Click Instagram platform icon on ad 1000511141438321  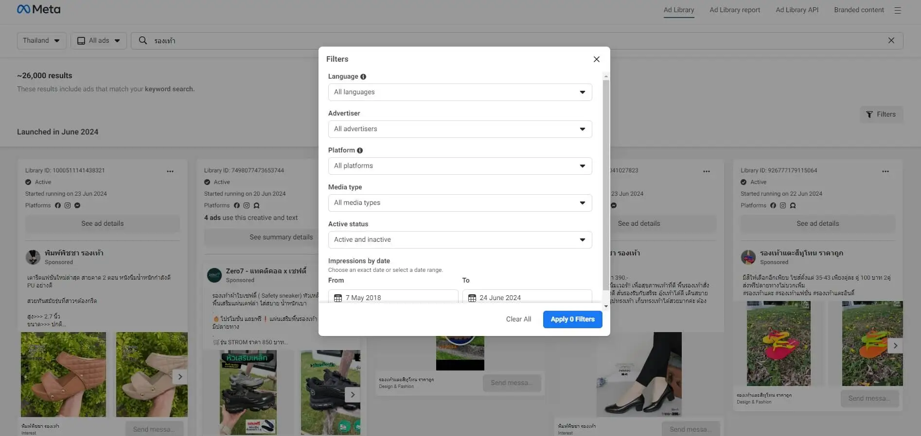coord(68,205)
